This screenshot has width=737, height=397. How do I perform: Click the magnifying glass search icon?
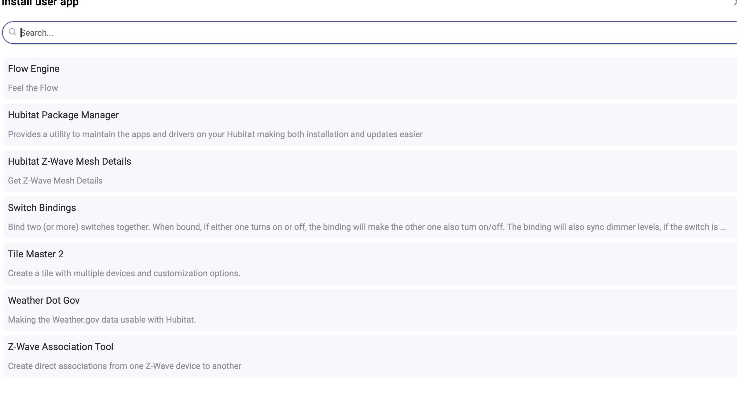pyautogui.click(x=13, y=32)
